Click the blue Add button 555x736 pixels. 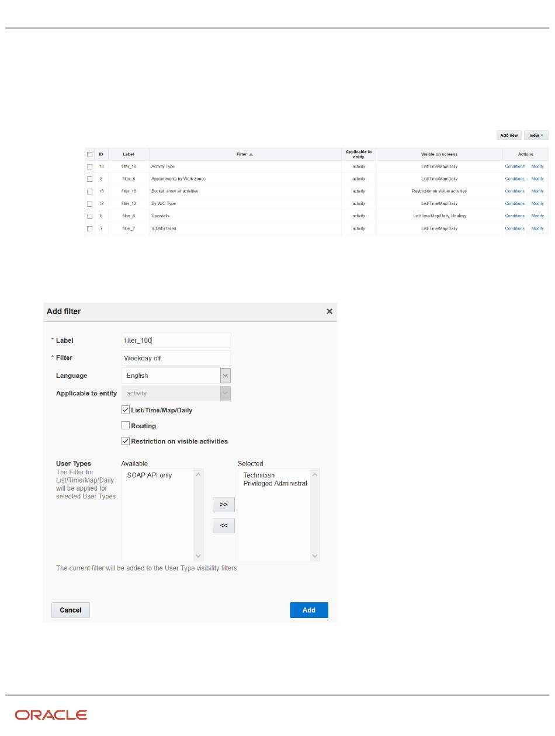308,610
